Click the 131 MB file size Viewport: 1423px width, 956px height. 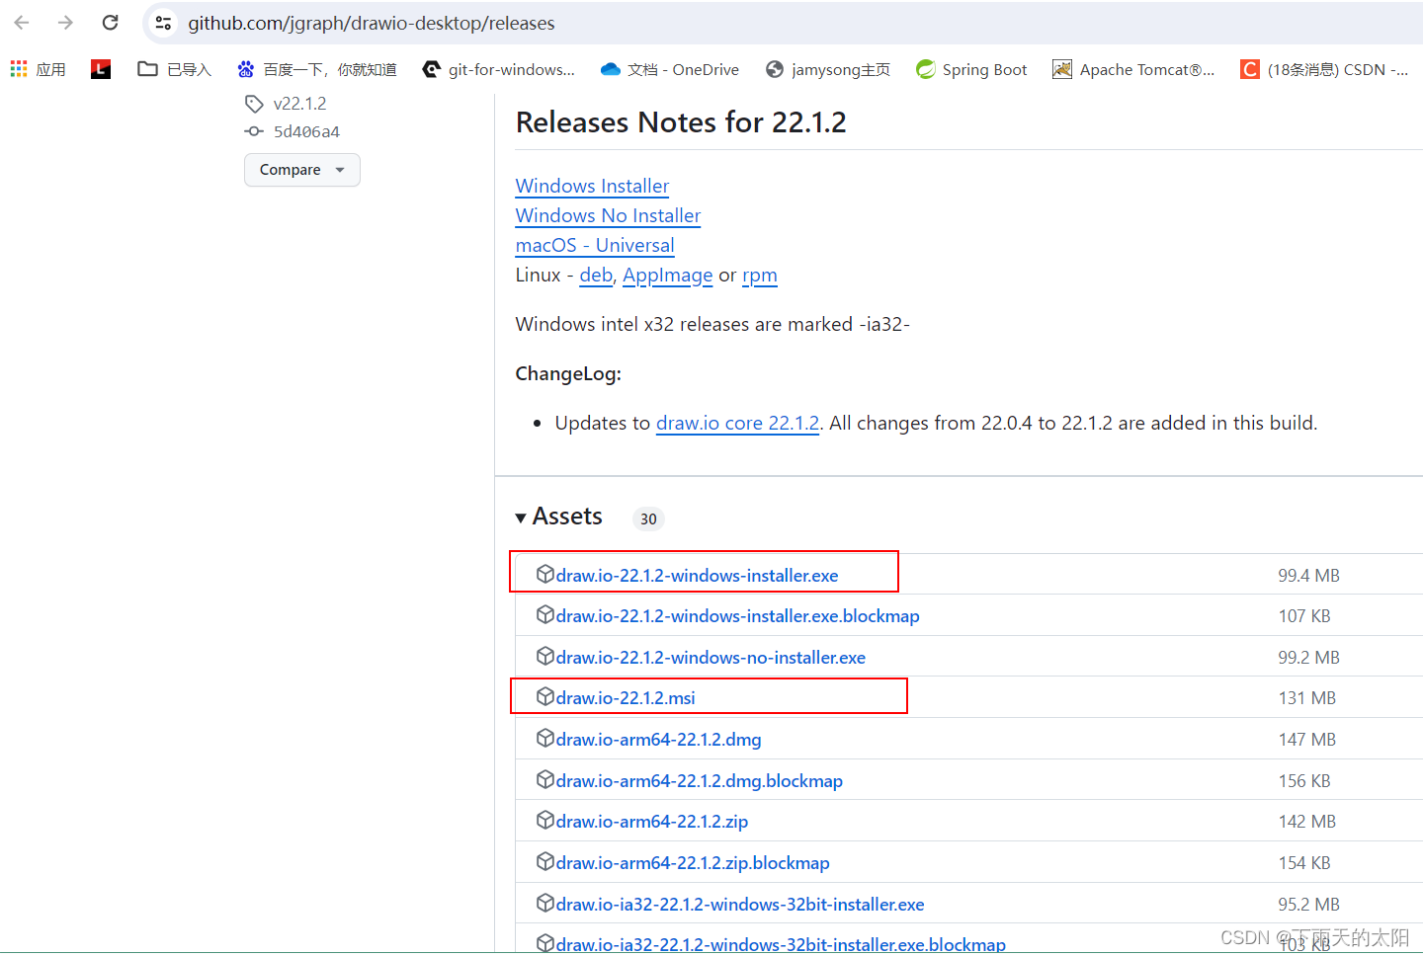pos(1306,698)
